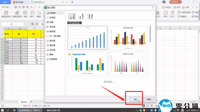Image resolution: width=200 pixels, height=112 pixels.
Task: Click the zoom magnifier icon beside fx
Action: click(32, 24)
